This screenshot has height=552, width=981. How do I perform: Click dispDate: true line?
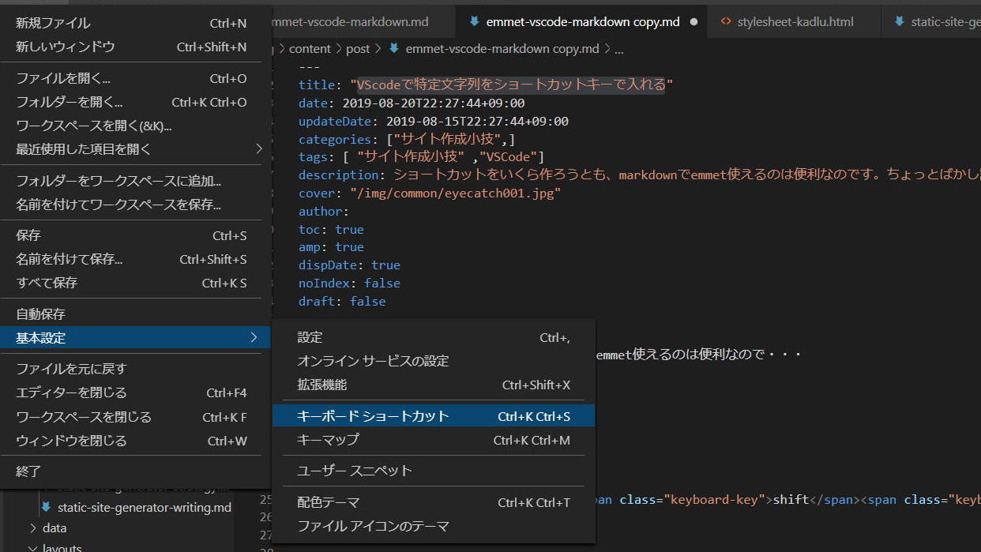pyautogui.click(x=349, y=265)
